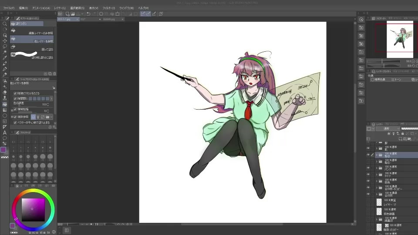This screenshot has width=418, height=235.
Task: Hide the 肌 layer folder
Action: [368, 148]
